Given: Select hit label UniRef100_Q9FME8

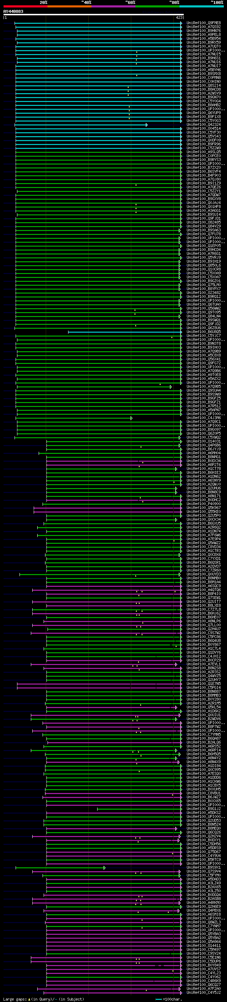Looking at the screenshot, I should tap(204, 23).
